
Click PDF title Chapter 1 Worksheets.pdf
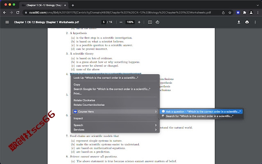pos(46,22)
